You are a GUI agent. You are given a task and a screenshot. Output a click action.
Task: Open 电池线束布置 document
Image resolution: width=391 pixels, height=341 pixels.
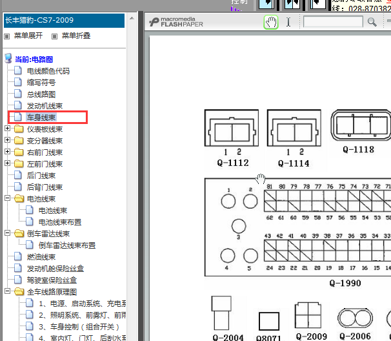pos(60,222)
